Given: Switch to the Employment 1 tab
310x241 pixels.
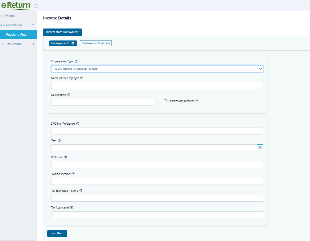Looking at the screenshot, I should 60,43.
